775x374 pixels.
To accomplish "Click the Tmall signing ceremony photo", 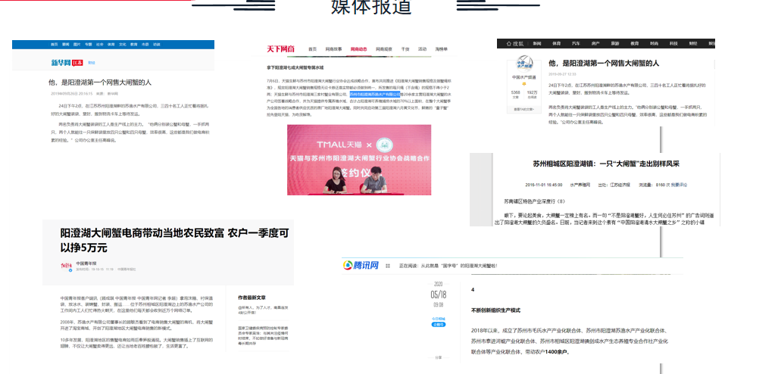I will tap(359, 160).
